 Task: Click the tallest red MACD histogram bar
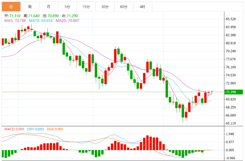tap(147, 143)
